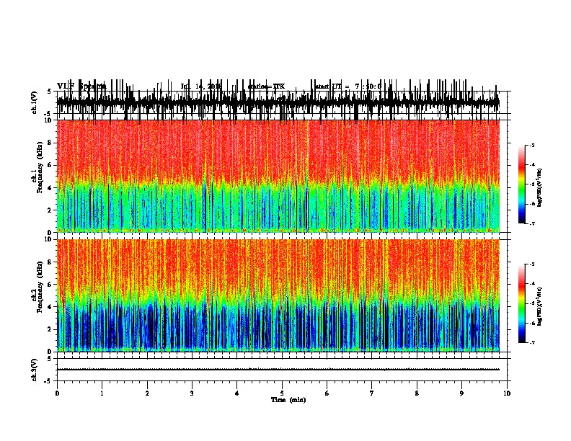Click the ch.1 colorbar top value -3
Viewport: 571px width, 441px height.
(x=531, y=145)
